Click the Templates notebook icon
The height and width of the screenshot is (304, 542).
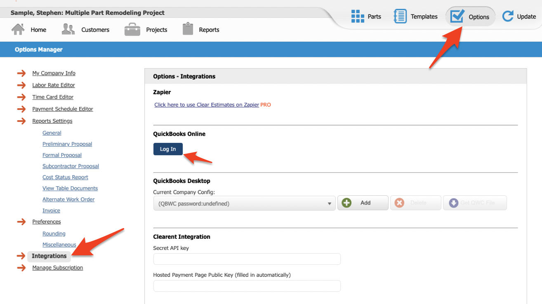pos(400,17)
